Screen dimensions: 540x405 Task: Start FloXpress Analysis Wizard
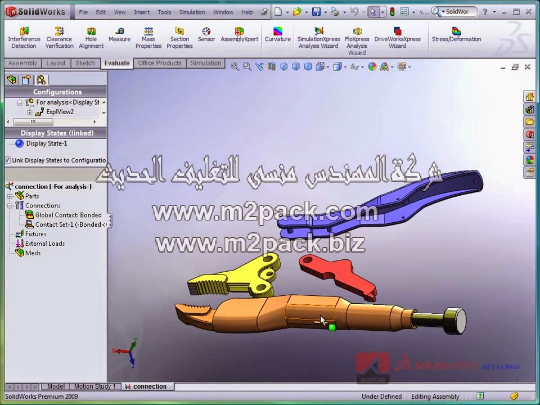(x=357, y=41)
